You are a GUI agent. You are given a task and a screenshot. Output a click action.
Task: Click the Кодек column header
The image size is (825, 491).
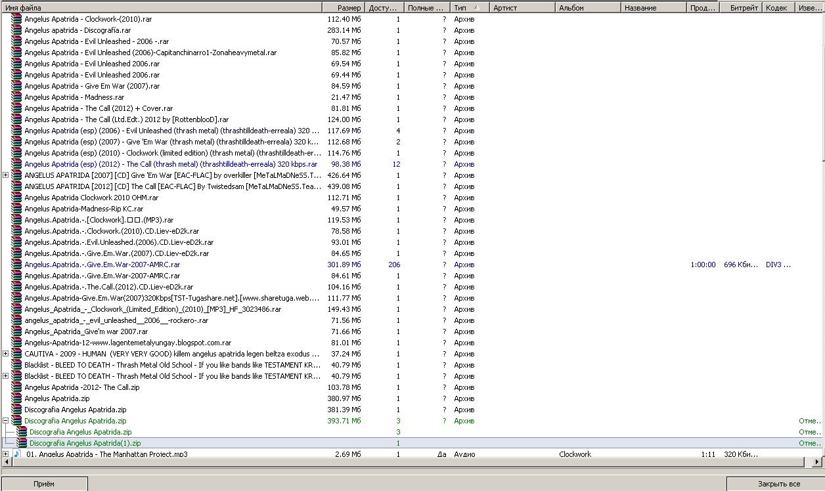(x=779, y=8)
